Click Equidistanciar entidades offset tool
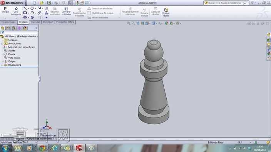Image resolution: width=271 pixels, height=152 pixels. (x=79, y=12)
